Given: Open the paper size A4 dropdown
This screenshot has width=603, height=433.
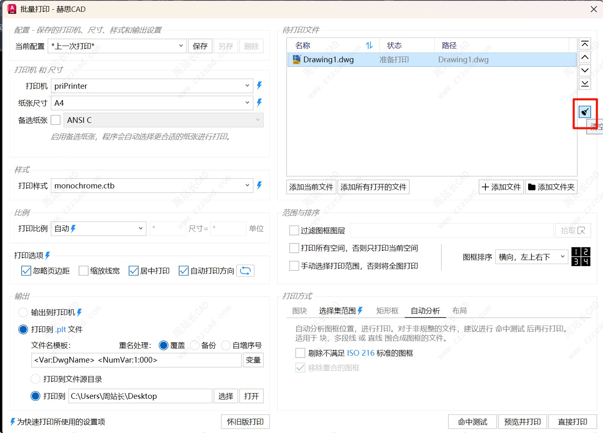Looking at the screenshot, I should click(151, 103).
